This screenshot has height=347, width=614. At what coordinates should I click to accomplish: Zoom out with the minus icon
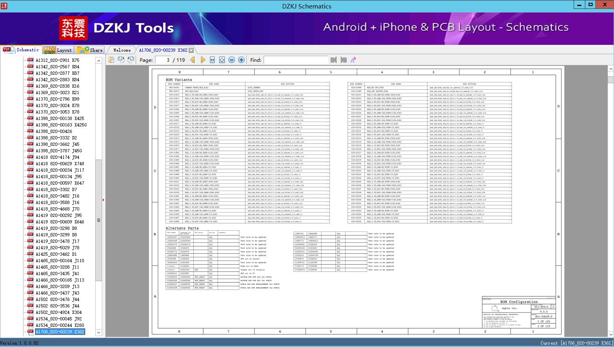pyautogui.click(x=232, y=60)
